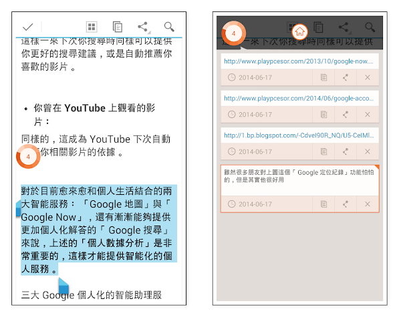401x319 pixels.
Task: Share the google-acco link clip
Action: coord(346,114)
